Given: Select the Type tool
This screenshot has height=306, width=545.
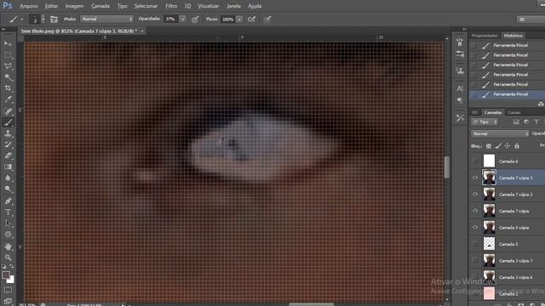Looking at the screenshot, I should pyautogui.click(x=8, y=212).
